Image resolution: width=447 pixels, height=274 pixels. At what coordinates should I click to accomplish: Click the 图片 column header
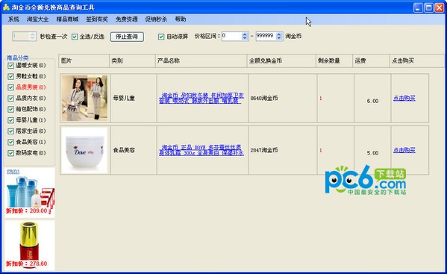click(84, 60)
